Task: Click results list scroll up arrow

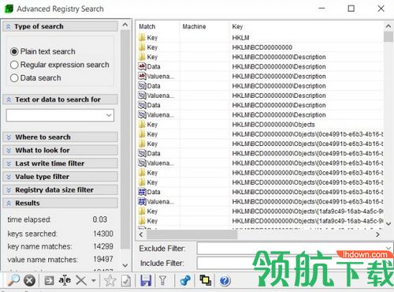Action: (x=388, y=26)
